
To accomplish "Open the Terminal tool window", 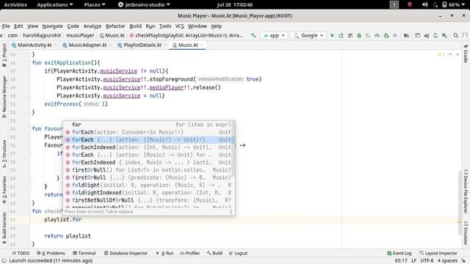I will click(x=84, y=253).
